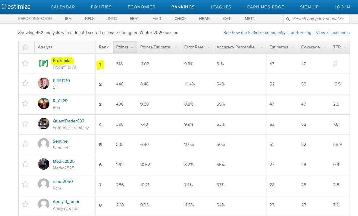
Task: Sort by Points column
Action: click(x=125, y=47)
